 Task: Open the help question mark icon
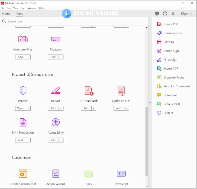165,13
